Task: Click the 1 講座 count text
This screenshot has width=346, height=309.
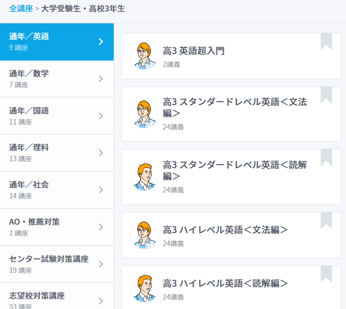Action: (19, 233)
